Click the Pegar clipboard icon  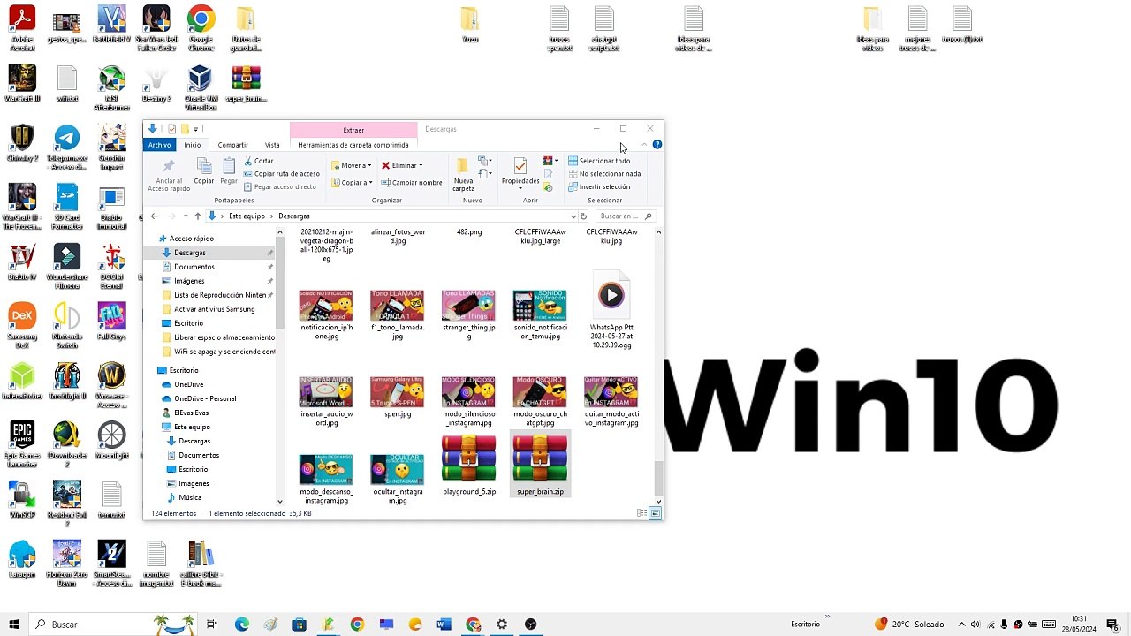pyautogui.click(x=229, y=166)
